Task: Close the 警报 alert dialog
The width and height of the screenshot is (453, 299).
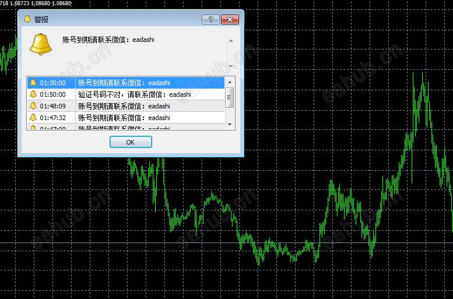Action: click(230, 19)
